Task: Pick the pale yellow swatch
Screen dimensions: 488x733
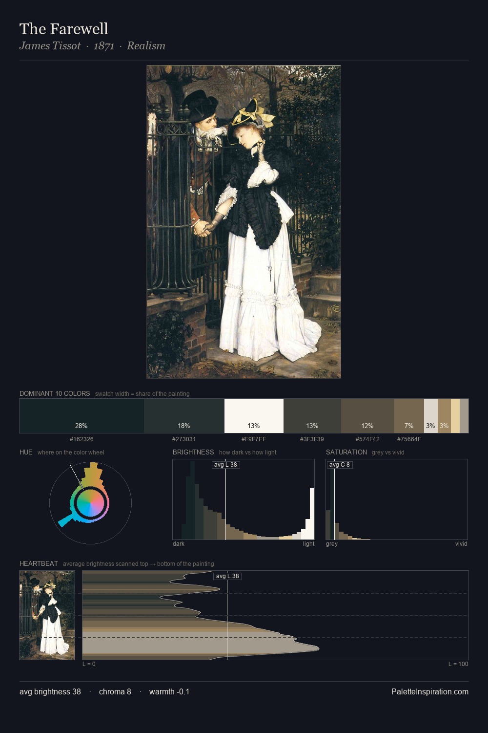Action: point(455,416)
